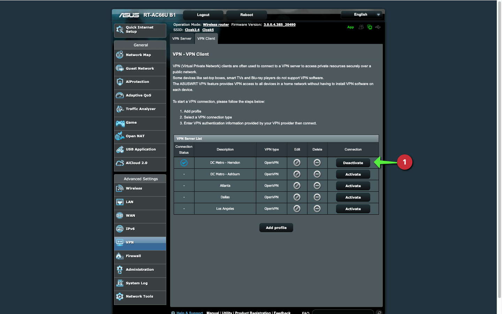Viewport: 502px width, 314px height.
Task: Open Network Tools
Action: (x=140, y=297)
